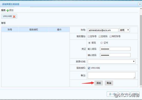The image size is (142, 100).
Task: Click the scrollbar up arrow
Action: coord(141,9)
